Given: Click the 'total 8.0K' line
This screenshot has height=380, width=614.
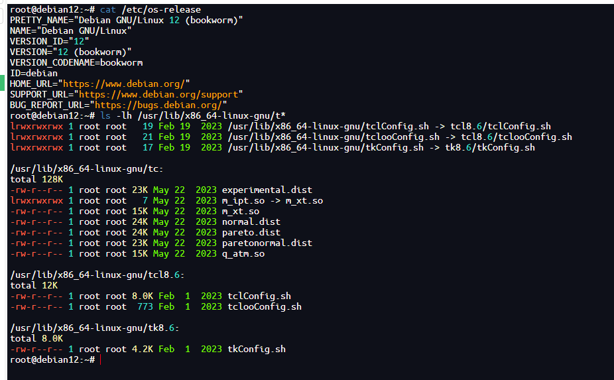Looking at the screenshot, I should (x=36, y=338).
